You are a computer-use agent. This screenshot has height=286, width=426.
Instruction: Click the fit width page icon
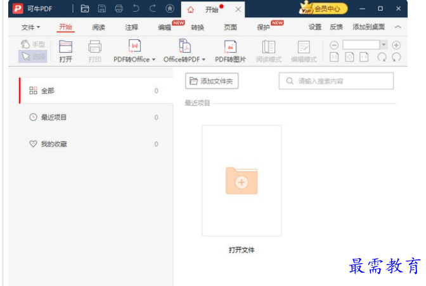click(364, 57)
